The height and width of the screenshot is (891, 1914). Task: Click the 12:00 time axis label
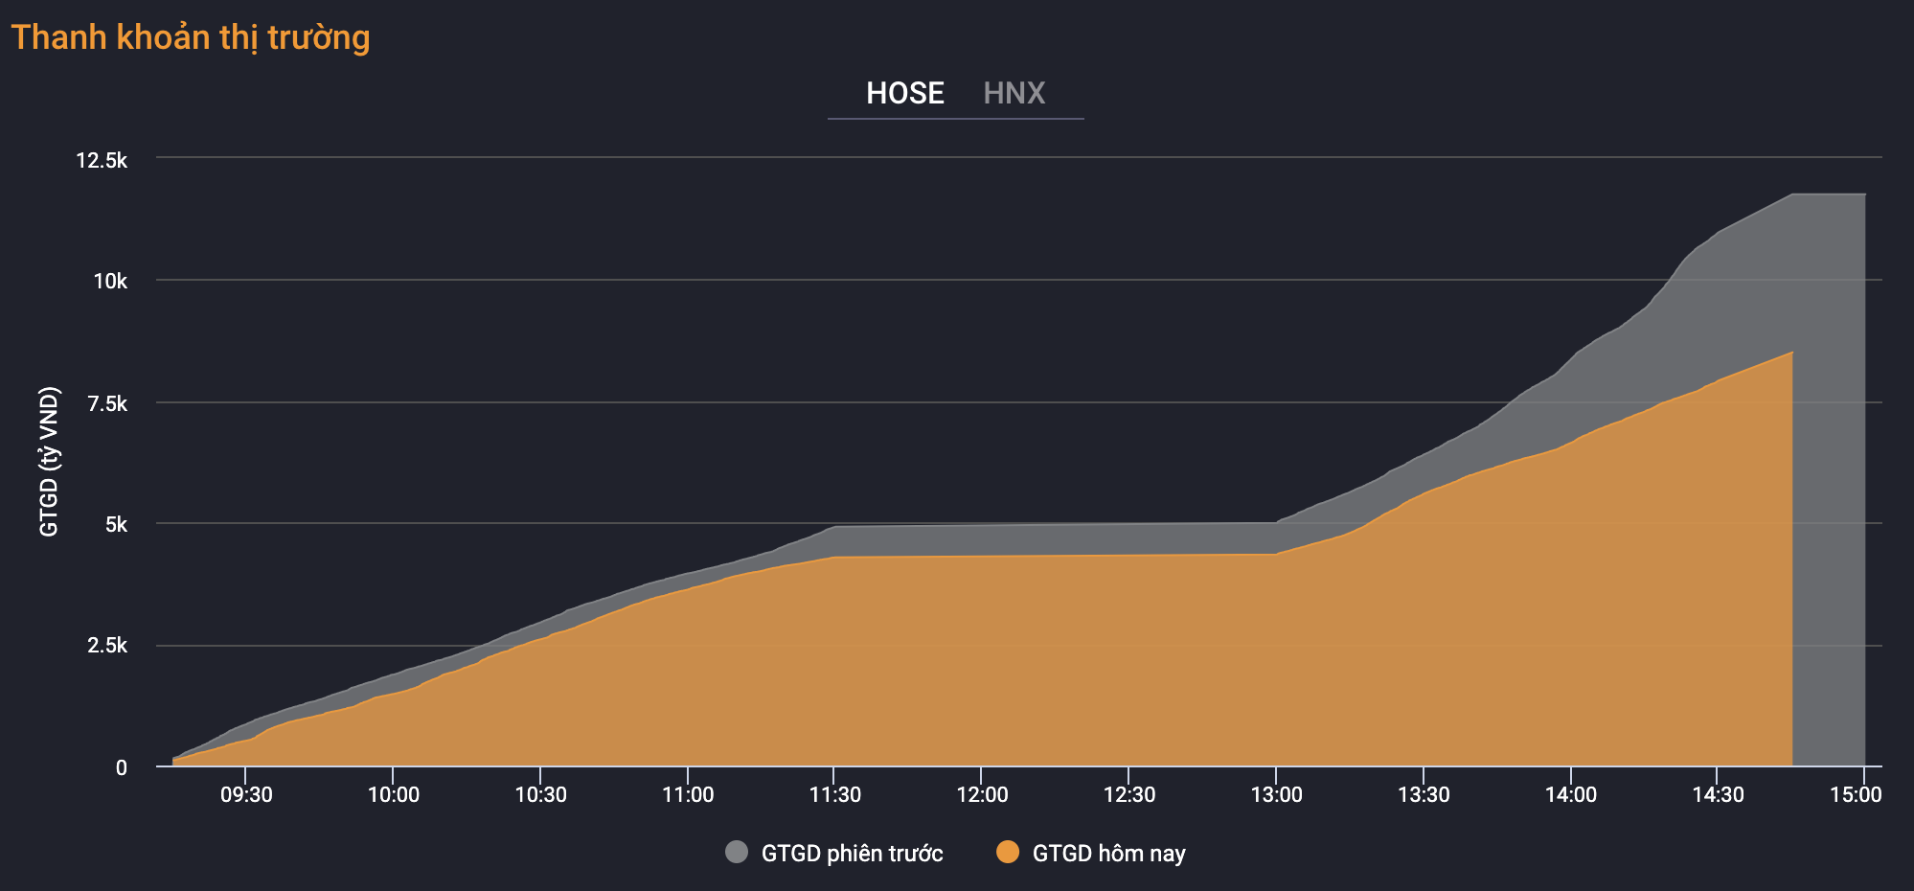pos(982,794)
